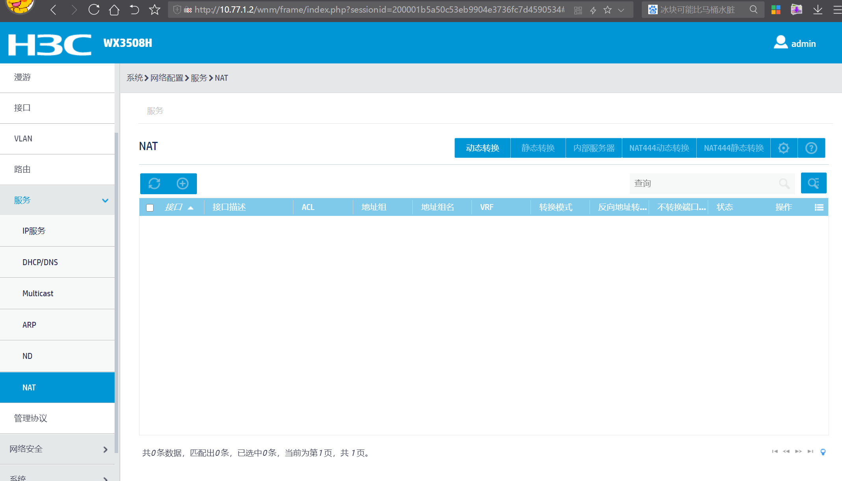The image size is (842, 481).
Task: Refresh the NAT table list
Action: [154, 184]
